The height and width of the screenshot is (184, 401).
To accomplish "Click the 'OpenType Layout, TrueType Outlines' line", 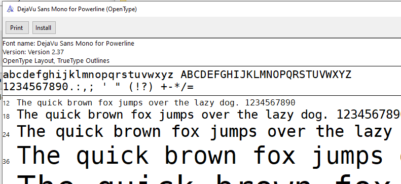I will pos(56,61).
